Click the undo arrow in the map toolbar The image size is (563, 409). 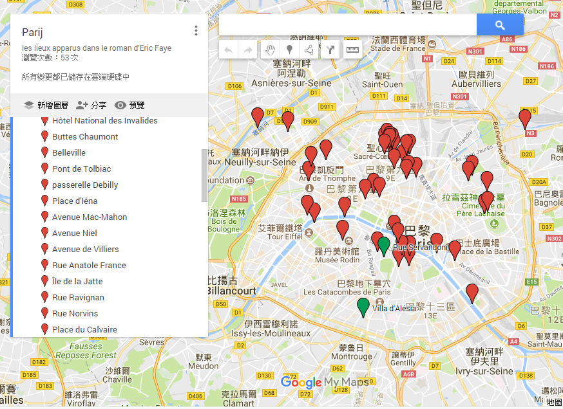tap(229, 50)
